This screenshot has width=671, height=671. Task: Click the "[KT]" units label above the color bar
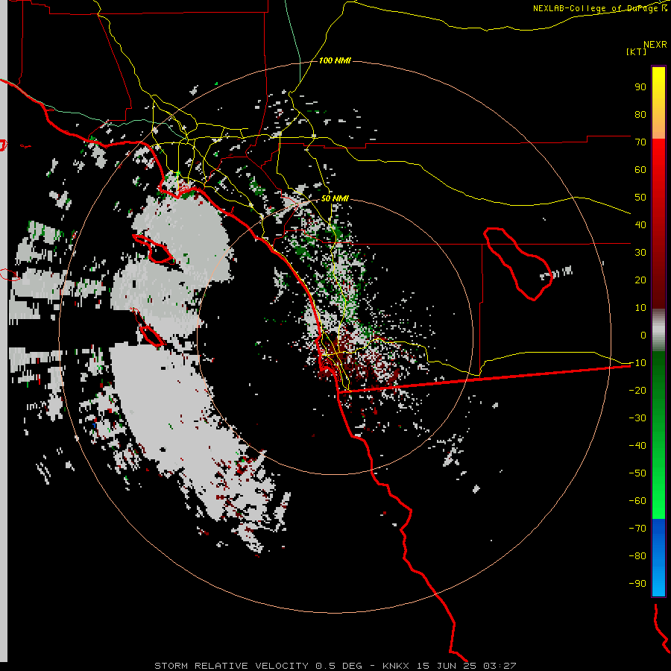tap(637, 51)
